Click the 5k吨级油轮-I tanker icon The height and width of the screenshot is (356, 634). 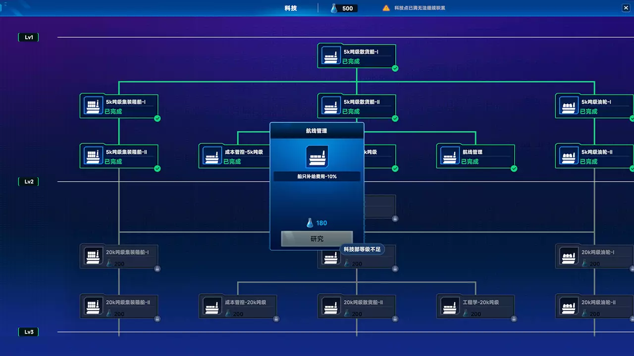568,106
